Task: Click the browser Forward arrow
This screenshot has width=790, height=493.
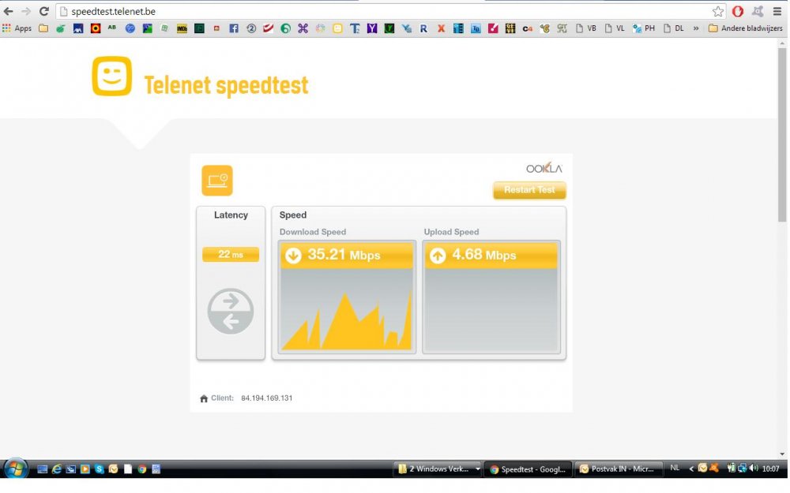Action: point(26,11)
